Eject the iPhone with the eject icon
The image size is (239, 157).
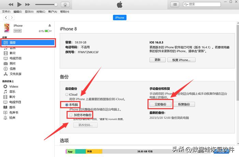pos(50,26)
